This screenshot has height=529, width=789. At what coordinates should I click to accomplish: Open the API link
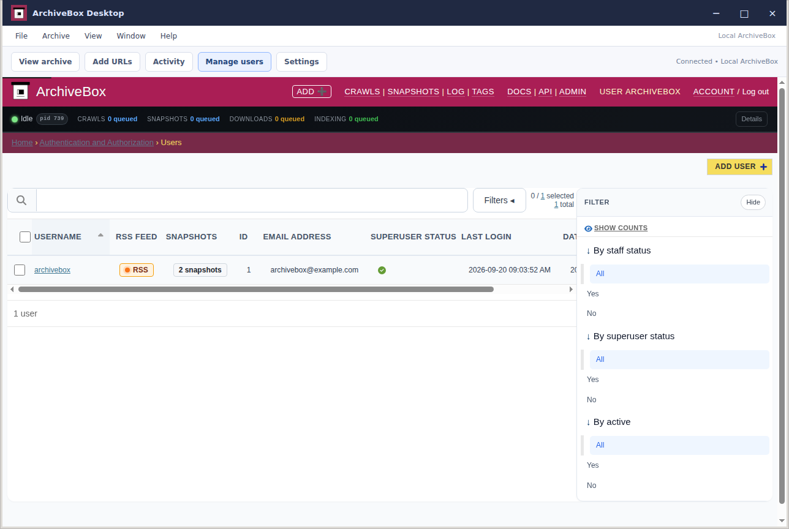pos(545,92)
